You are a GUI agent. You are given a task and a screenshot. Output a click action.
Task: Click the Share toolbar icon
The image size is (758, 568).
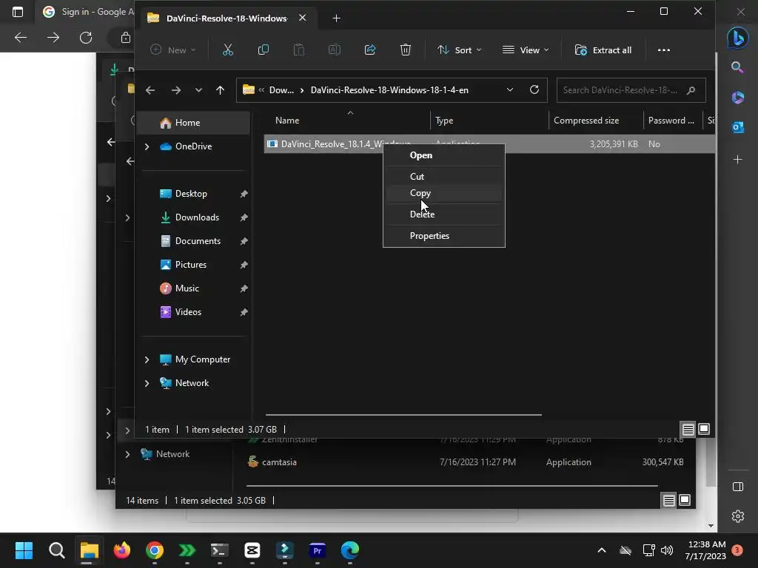pos(370,50)
